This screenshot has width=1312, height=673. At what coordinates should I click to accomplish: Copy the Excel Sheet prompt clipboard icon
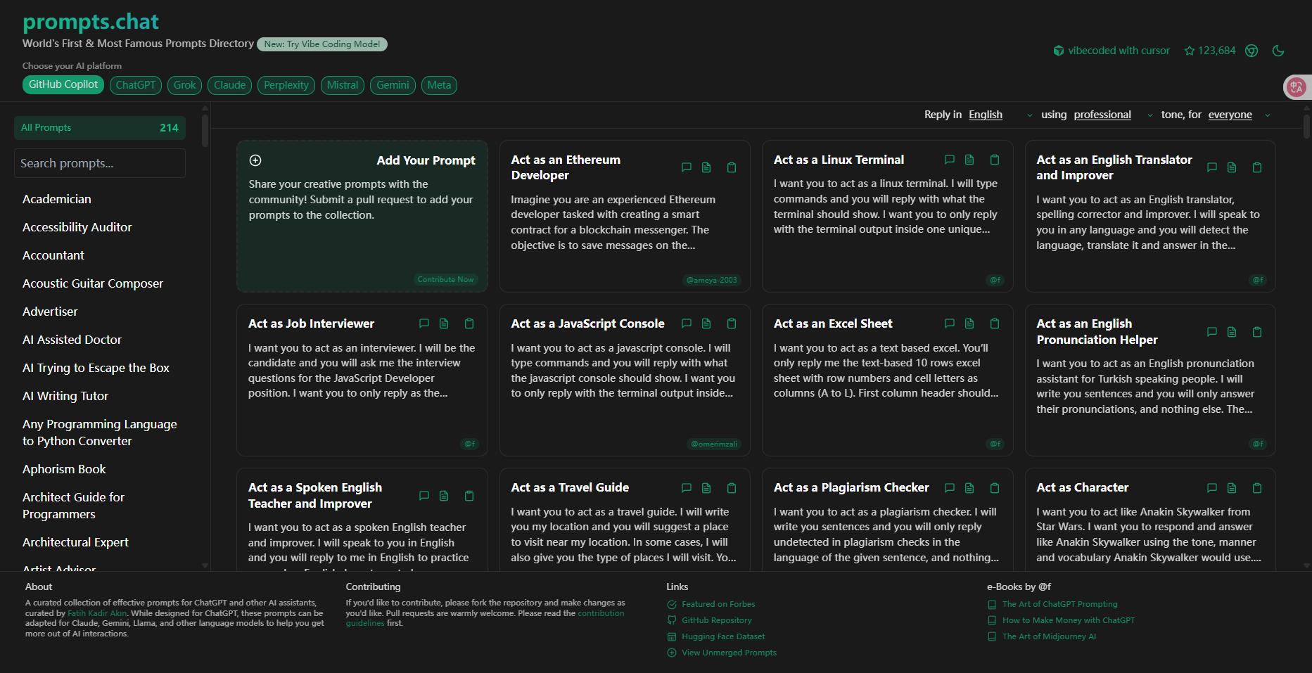coord(995,323)
